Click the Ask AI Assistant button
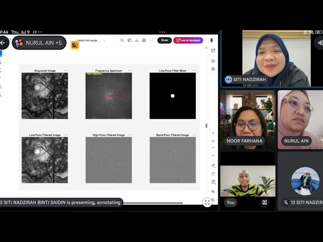Viewport: 323px width, 242px height. [188, 40]
